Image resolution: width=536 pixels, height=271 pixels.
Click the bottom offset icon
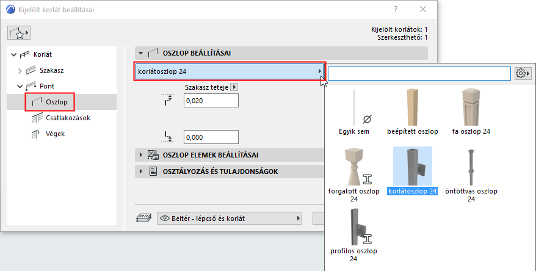(167, 136)
